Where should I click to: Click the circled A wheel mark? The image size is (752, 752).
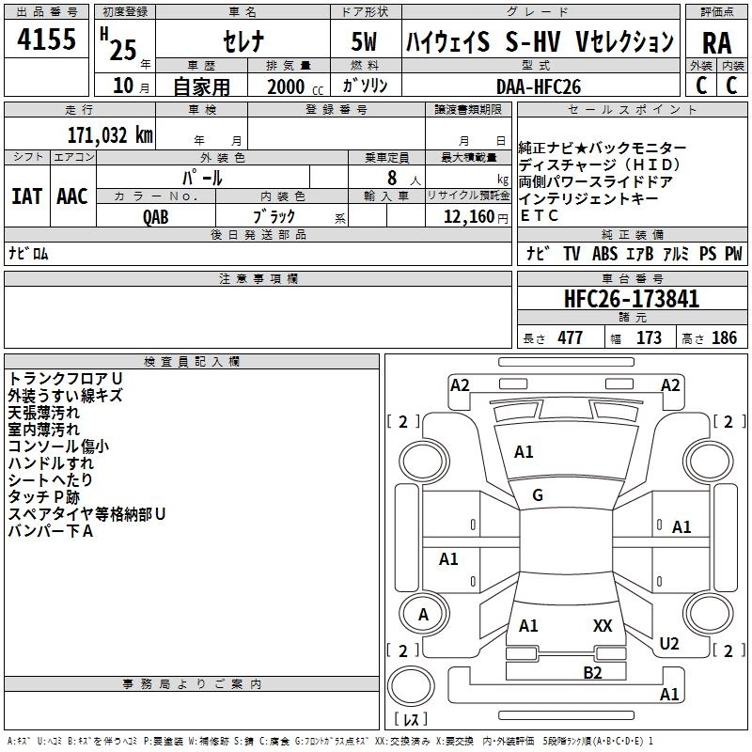423,615
